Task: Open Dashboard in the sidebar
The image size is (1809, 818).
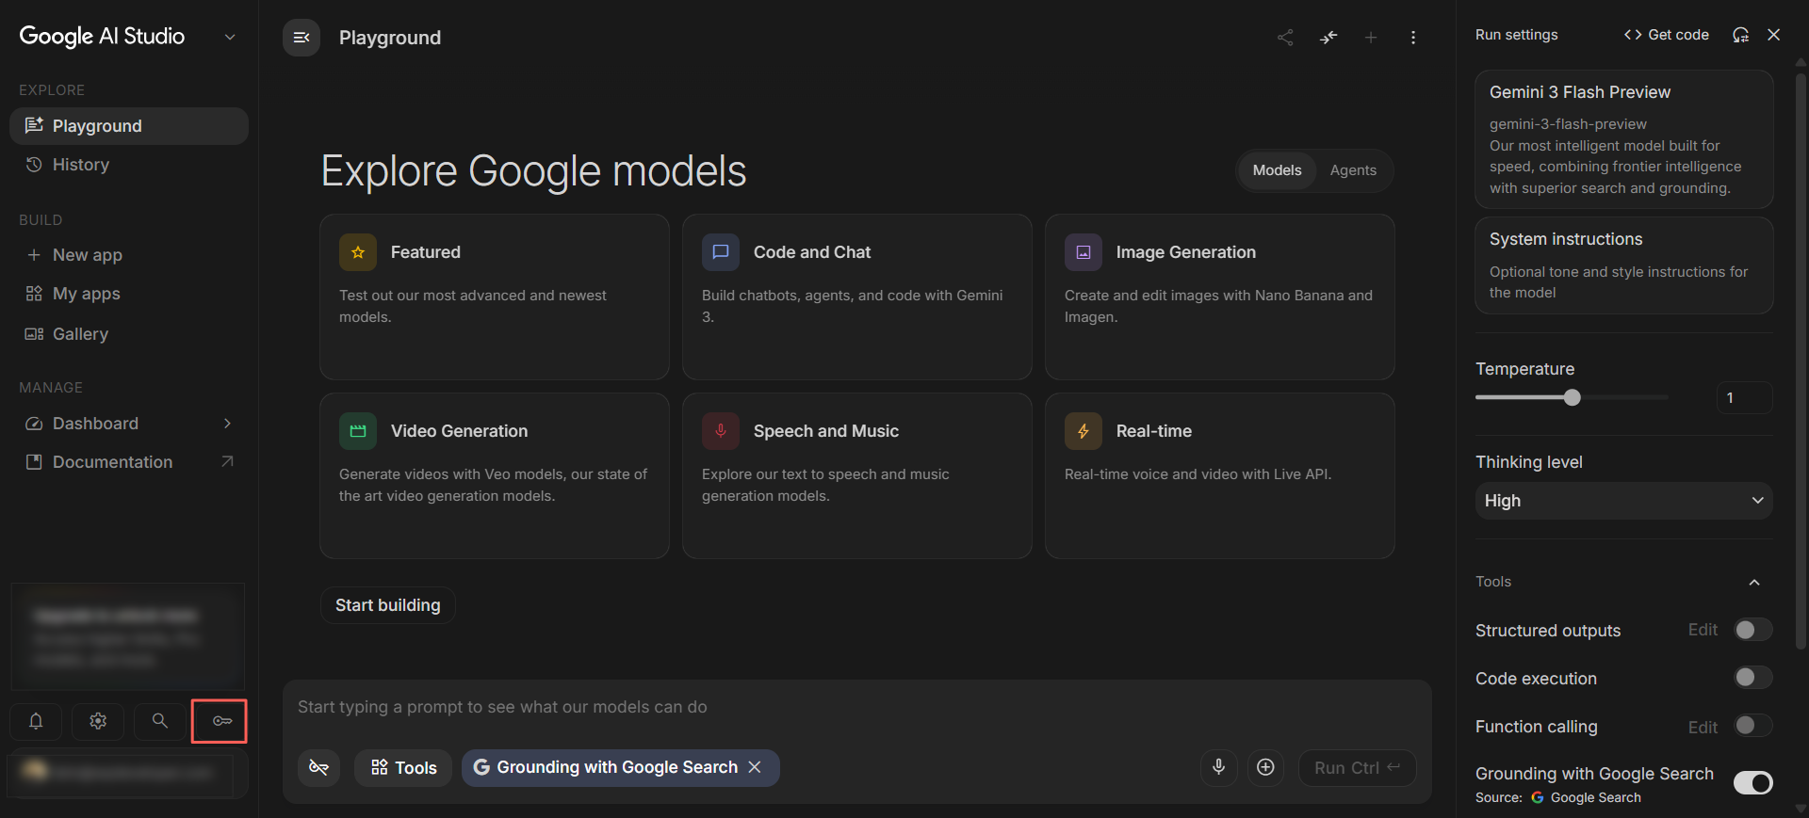Action: pyautogui.click(x=128, y=424)
